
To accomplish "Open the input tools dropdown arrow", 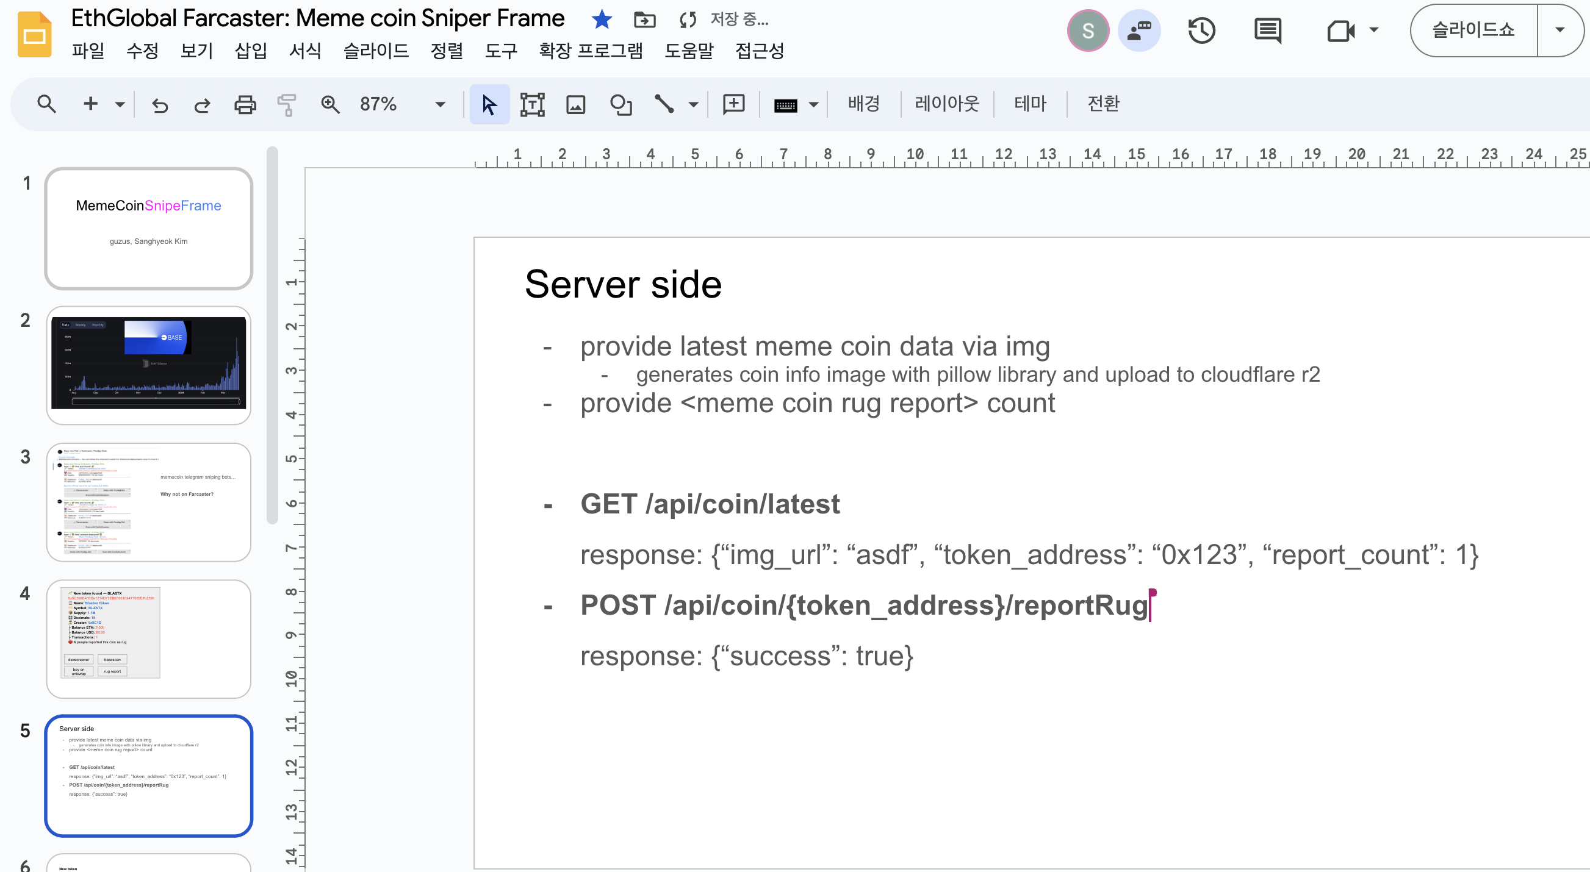I will pyautogui.click(x=813, y=105).
